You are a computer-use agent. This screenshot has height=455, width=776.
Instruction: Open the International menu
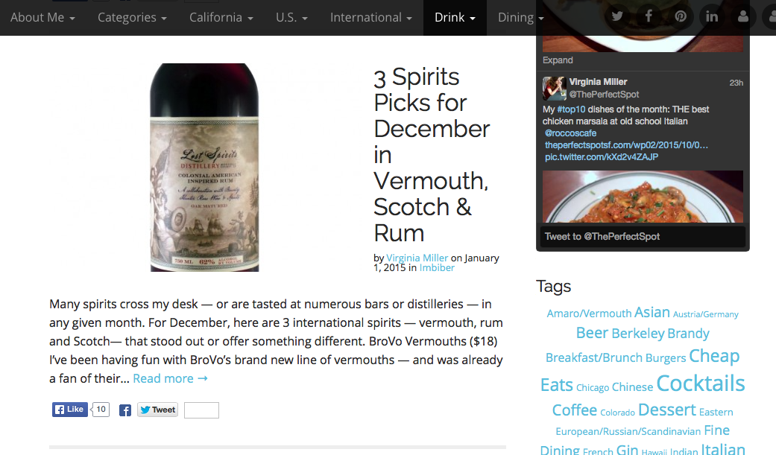pos(370,17)
